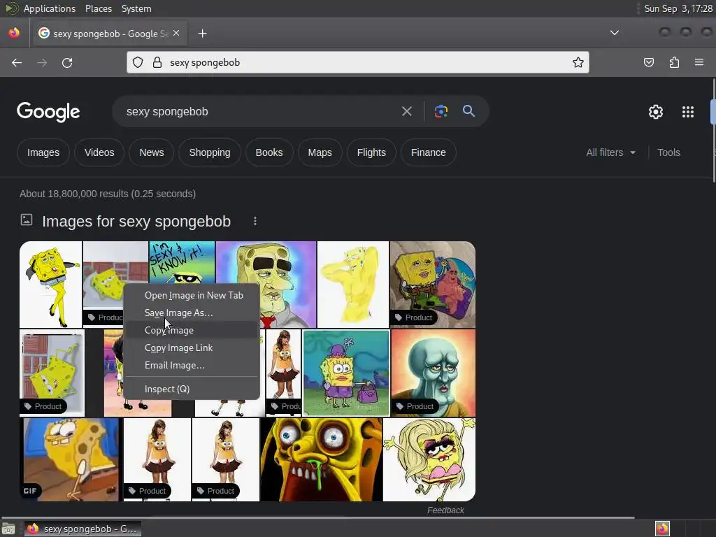Bookmark this page with the star icon
Image resolution: width=716 pixels, height=537 pixels.
(x=578, y=62)
